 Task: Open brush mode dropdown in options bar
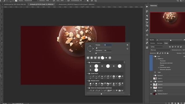coord(31,1)
